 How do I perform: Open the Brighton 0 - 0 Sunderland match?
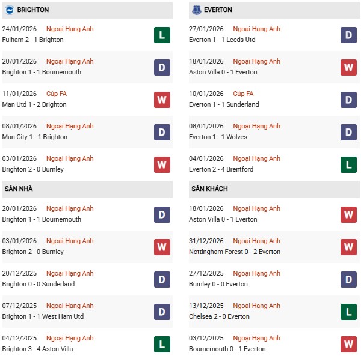39,284
